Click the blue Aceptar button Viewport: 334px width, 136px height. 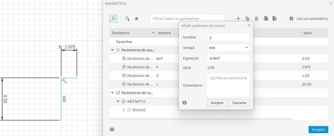(318, 129)
